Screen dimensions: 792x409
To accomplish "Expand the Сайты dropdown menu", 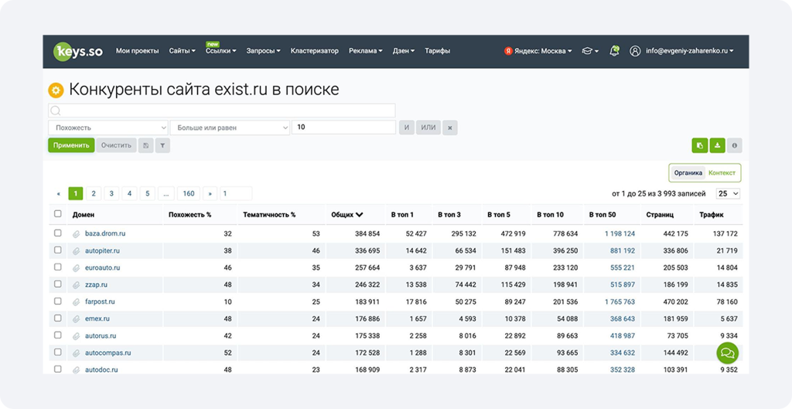I will tap(182, 51).
